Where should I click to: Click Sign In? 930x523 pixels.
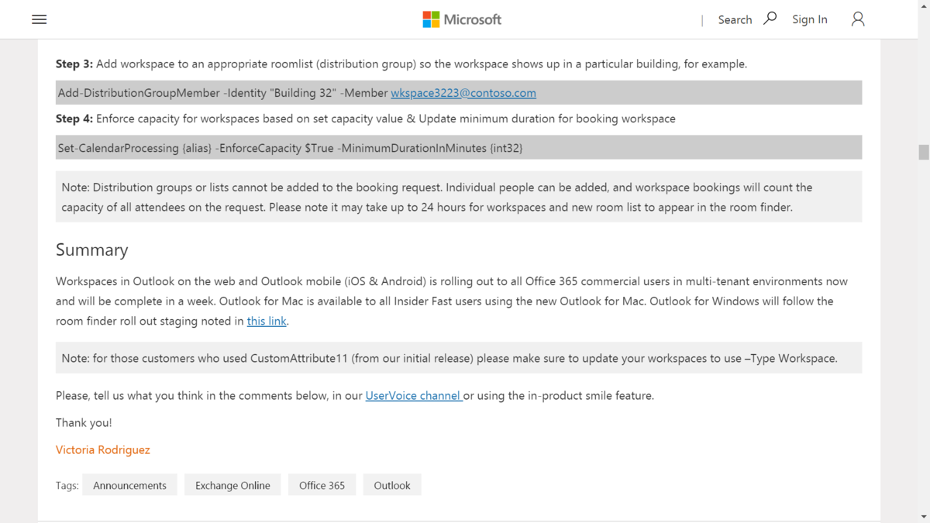point(810,19)
